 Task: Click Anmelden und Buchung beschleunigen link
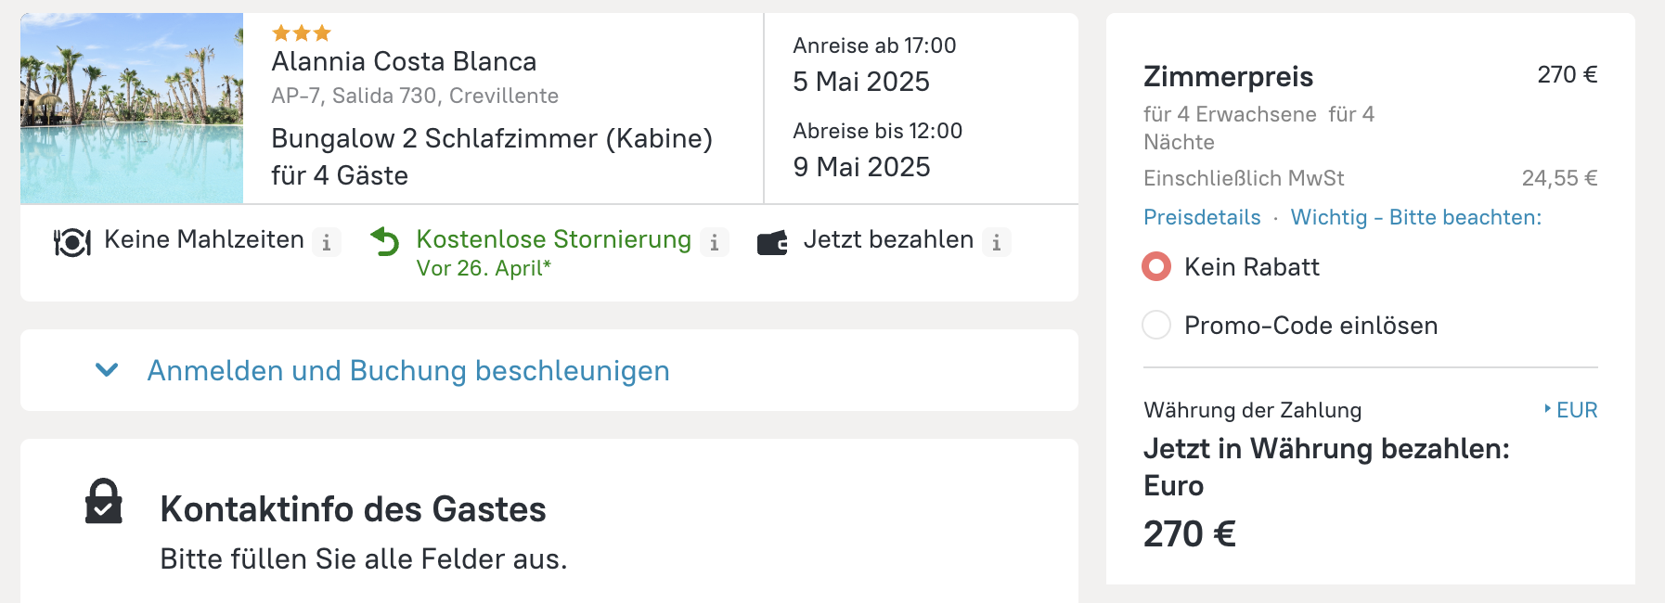click(x=408, y=370)
